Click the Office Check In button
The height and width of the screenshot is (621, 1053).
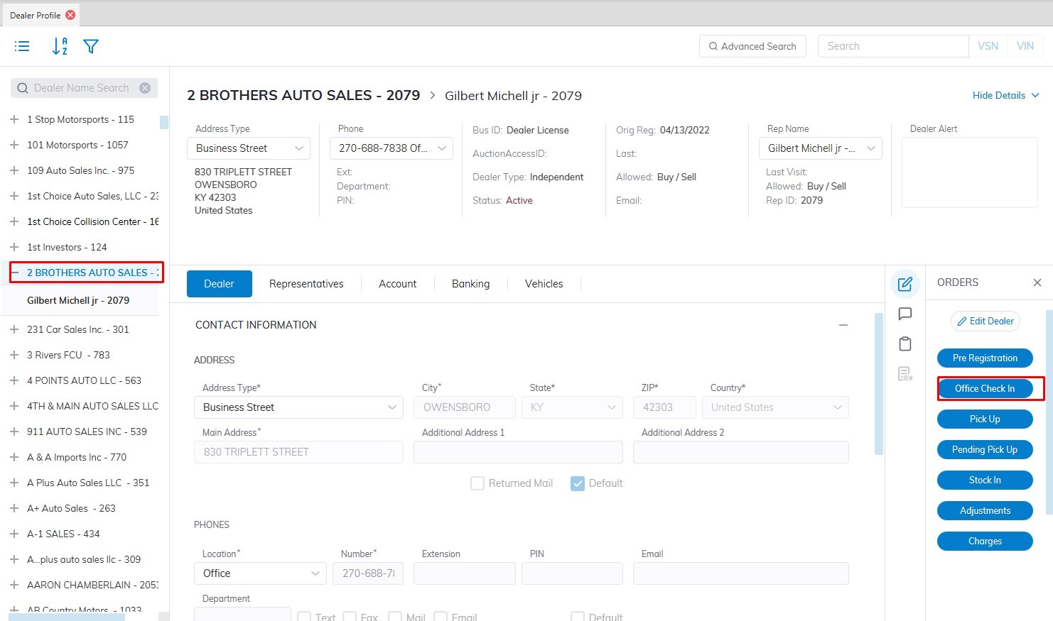(x=984, y=388)
